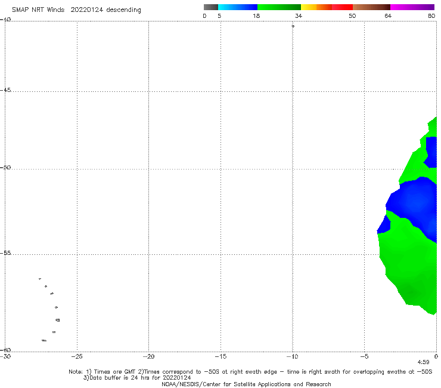Click the colorbar label "34"
Screen dimensions: 441x388
pos(299,16)
